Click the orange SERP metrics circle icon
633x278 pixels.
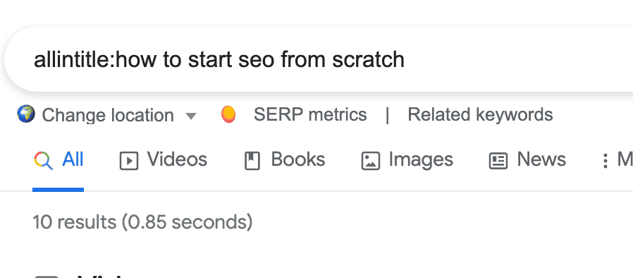tap(228, 114)
